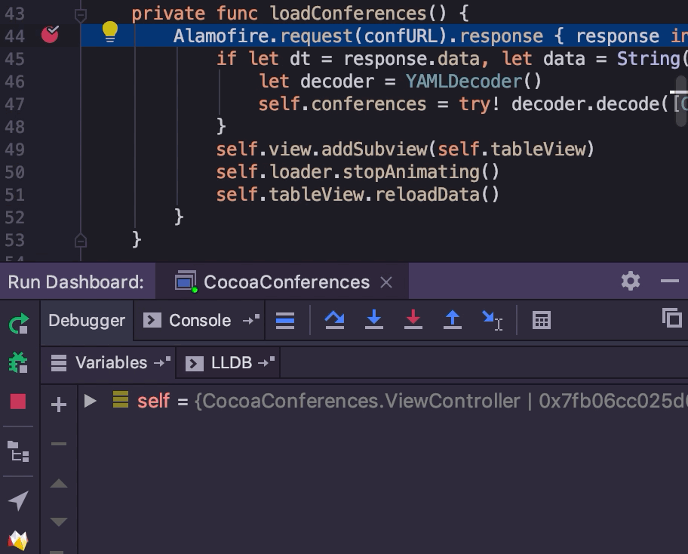Toggle code folding at line 43
The height and width of the screenshot is (554, 688).
coord(81,14)
